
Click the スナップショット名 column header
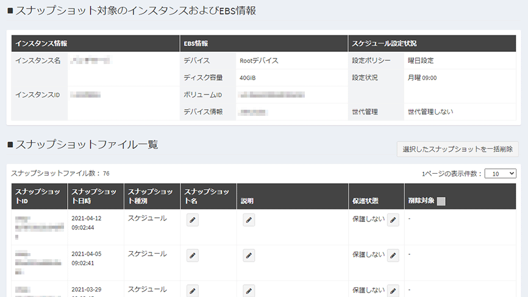(x=207, y=196)
